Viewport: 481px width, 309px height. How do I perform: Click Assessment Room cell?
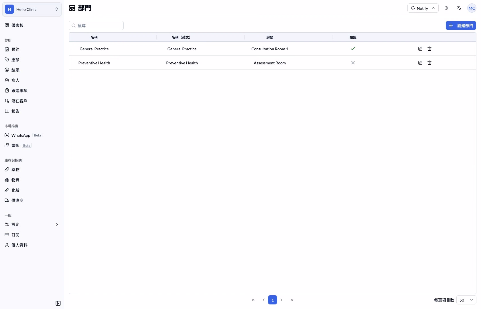tap(270, 63)
